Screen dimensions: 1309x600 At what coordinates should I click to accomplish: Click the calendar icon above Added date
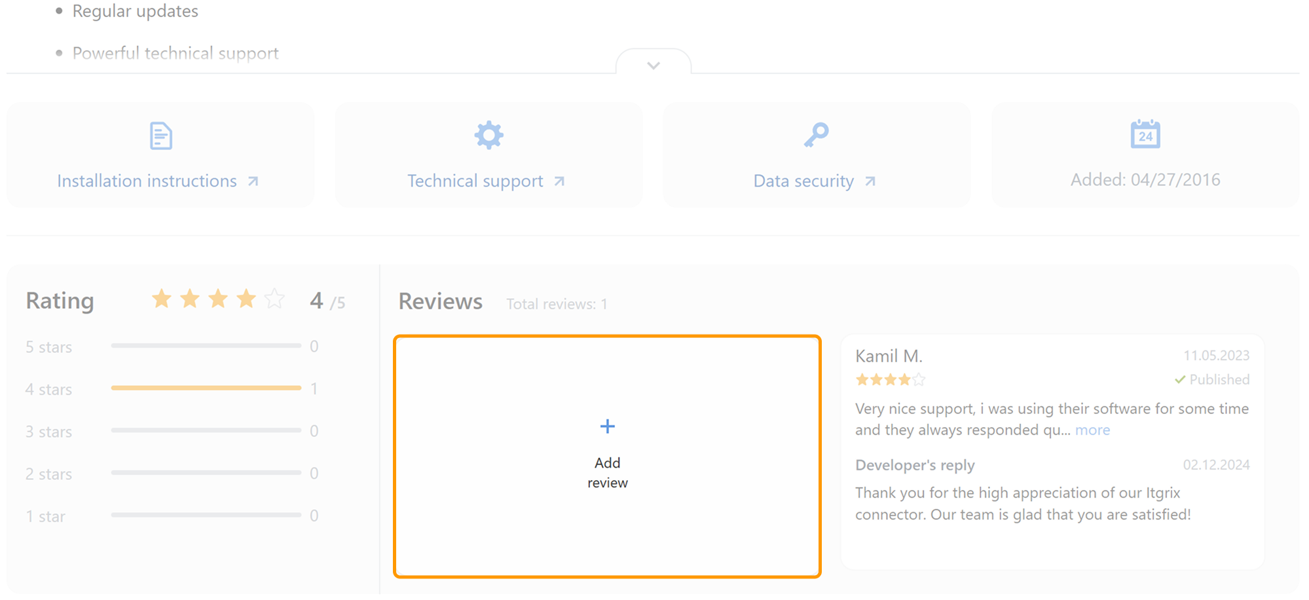coord(1145,134)
